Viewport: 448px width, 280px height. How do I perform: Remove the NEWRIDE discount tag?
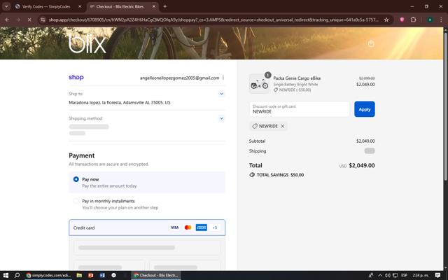[x=283, y=126]
